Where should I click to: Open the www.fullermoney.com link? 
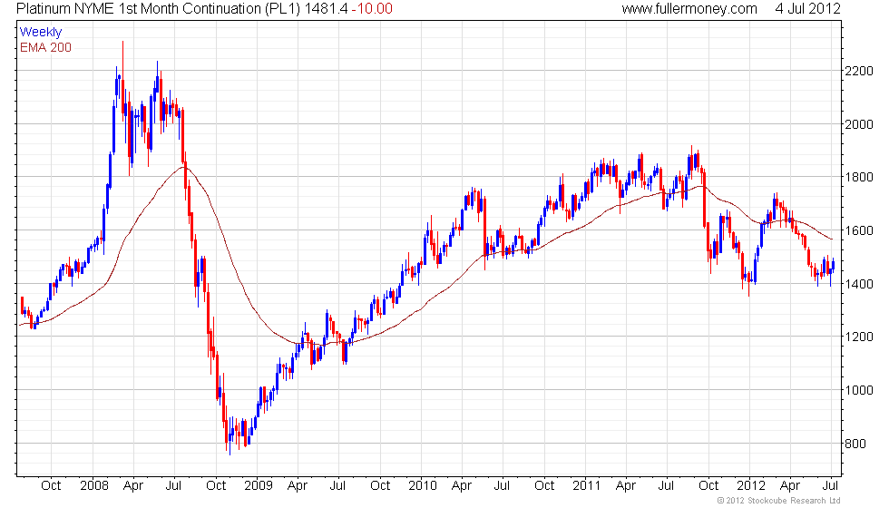pyautogui.click(x=689, y=8)
